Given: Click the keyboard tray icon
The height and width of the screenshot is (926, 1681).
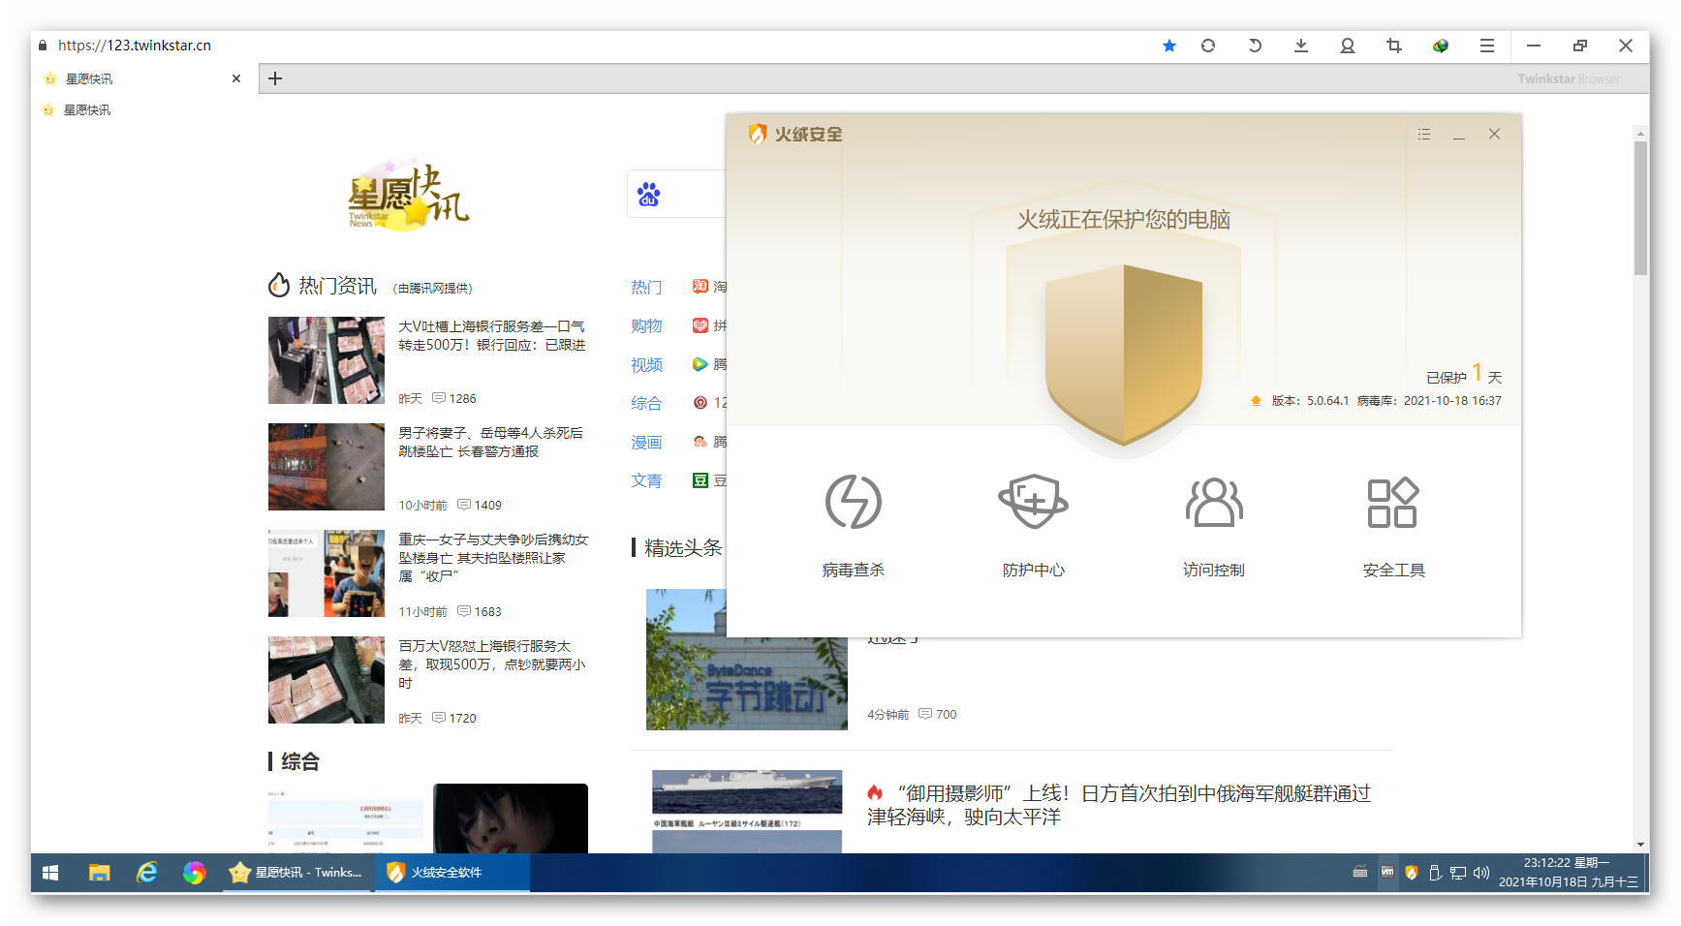Looking at the screenshot, I should pos(1360,873).
